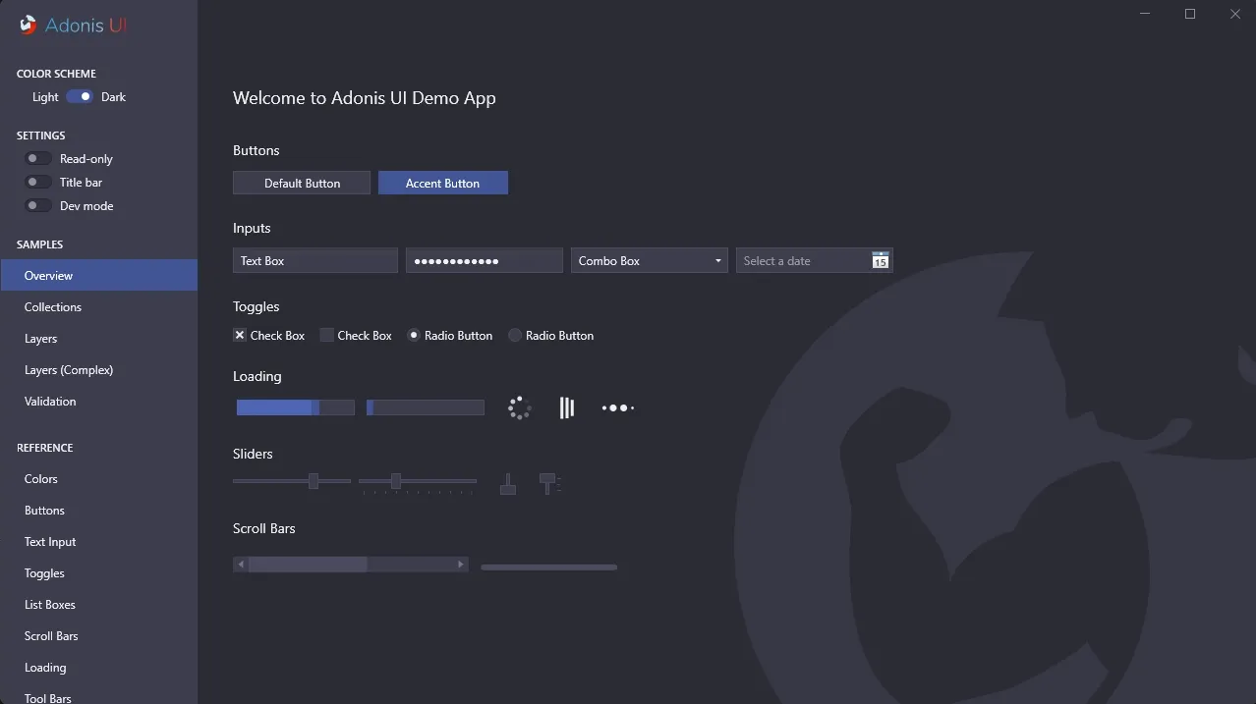Click the scroll bar left arrow
Viewport: 1256px width, 704px height.
pyautogui.click(x=239, y=564)
